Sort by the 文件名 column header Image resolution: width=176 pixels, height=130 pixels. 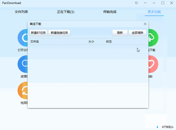(x=35, y=42)
